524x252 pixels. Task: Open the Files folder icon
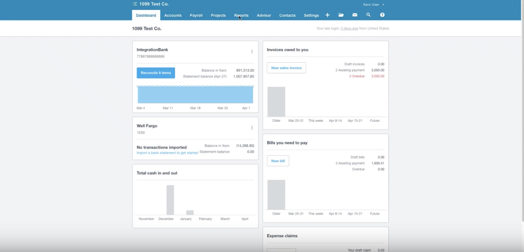tap(341, 15)
